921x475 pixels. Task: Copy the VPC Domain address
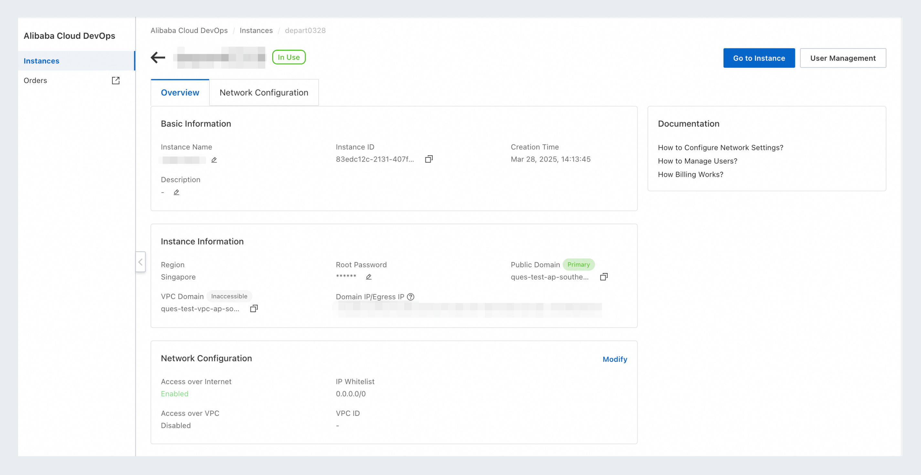tap(253, 309)
